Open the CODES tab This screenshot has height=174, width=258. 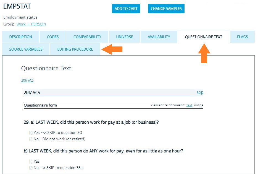click(53, 37)
